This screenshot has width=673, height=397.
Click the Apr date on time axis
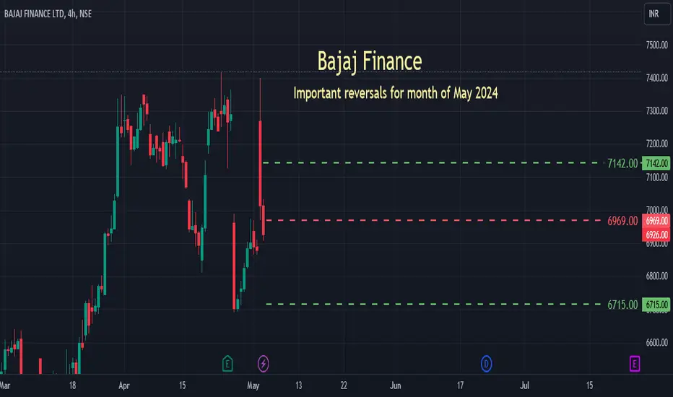click(x=124, y=385)
